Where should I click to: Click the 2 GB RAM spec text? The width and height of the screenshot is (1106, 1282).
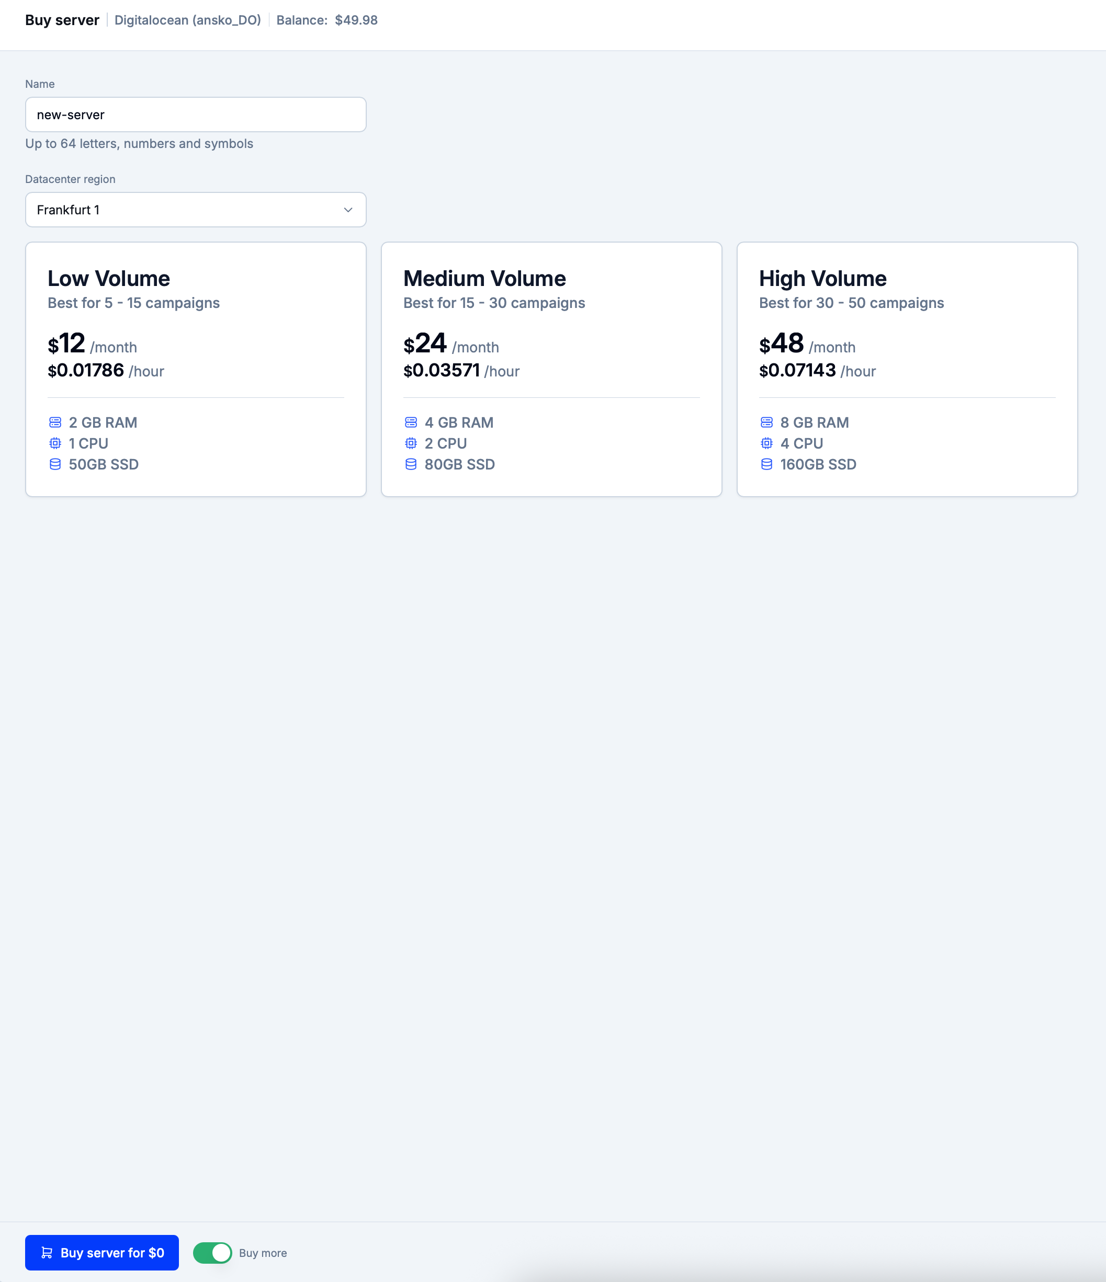[x=103, y=422]
